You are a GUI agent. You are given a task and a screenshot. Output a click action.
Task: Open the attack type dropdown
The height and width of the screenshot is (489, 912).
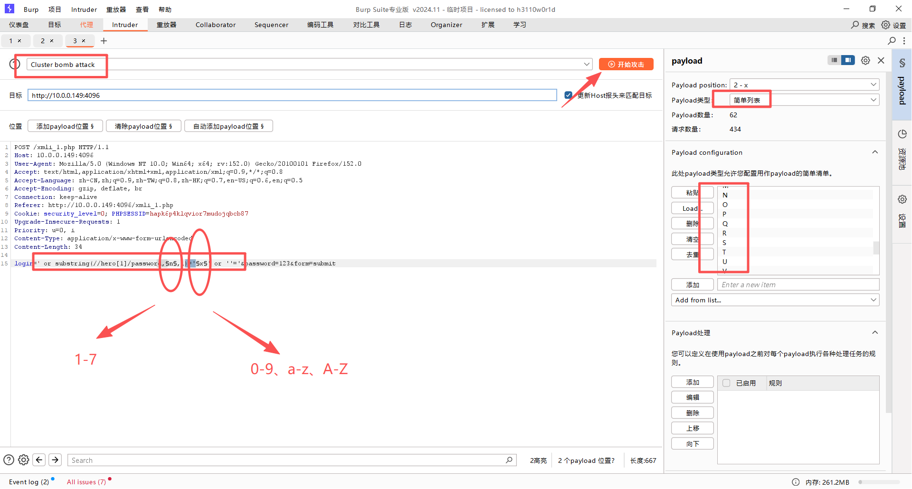coord(309,64)
